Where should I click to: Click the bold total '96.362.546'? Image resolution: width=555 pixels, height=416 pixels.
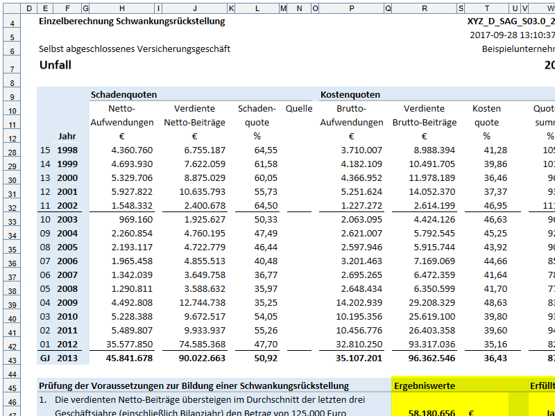point(432,358)
